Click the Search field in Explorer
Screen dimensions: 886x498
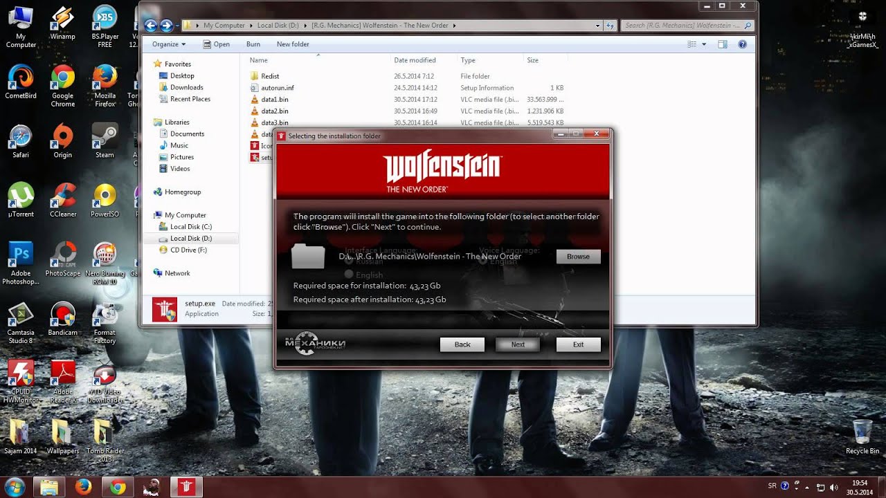click(x=687, y=26)
